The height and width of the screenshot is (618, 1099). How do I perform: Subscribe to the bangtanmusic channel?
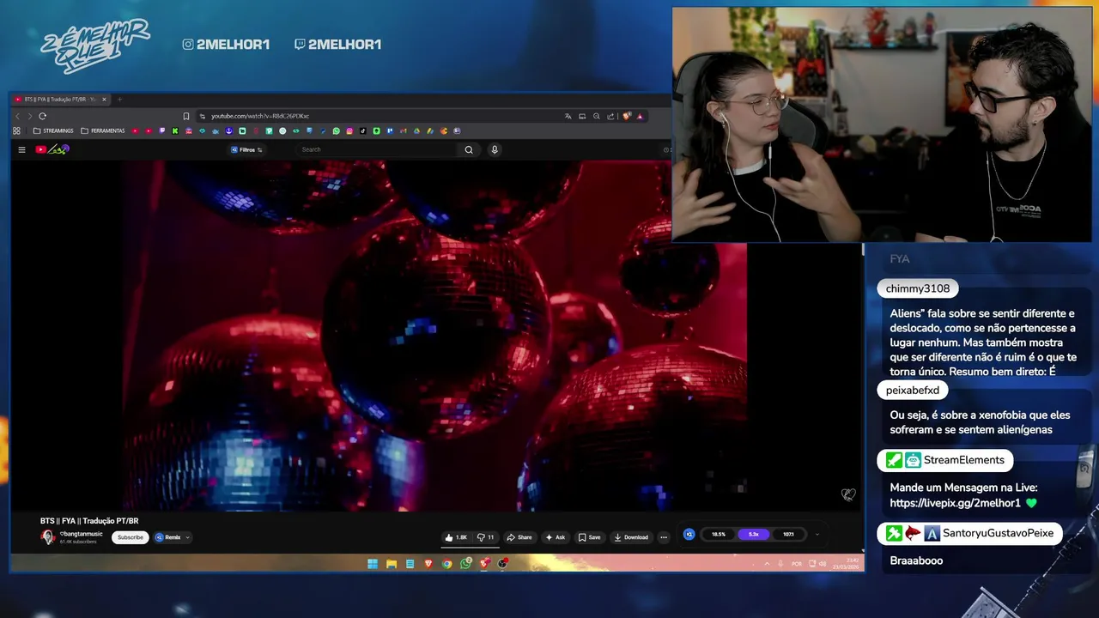[x=131, y=537]
